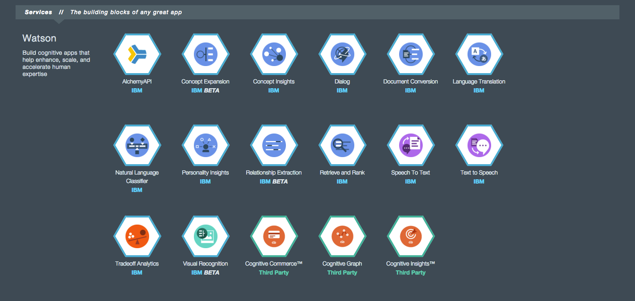Click the Watson category heading
This screenshot has width=635, height=301.
(39, 38)
